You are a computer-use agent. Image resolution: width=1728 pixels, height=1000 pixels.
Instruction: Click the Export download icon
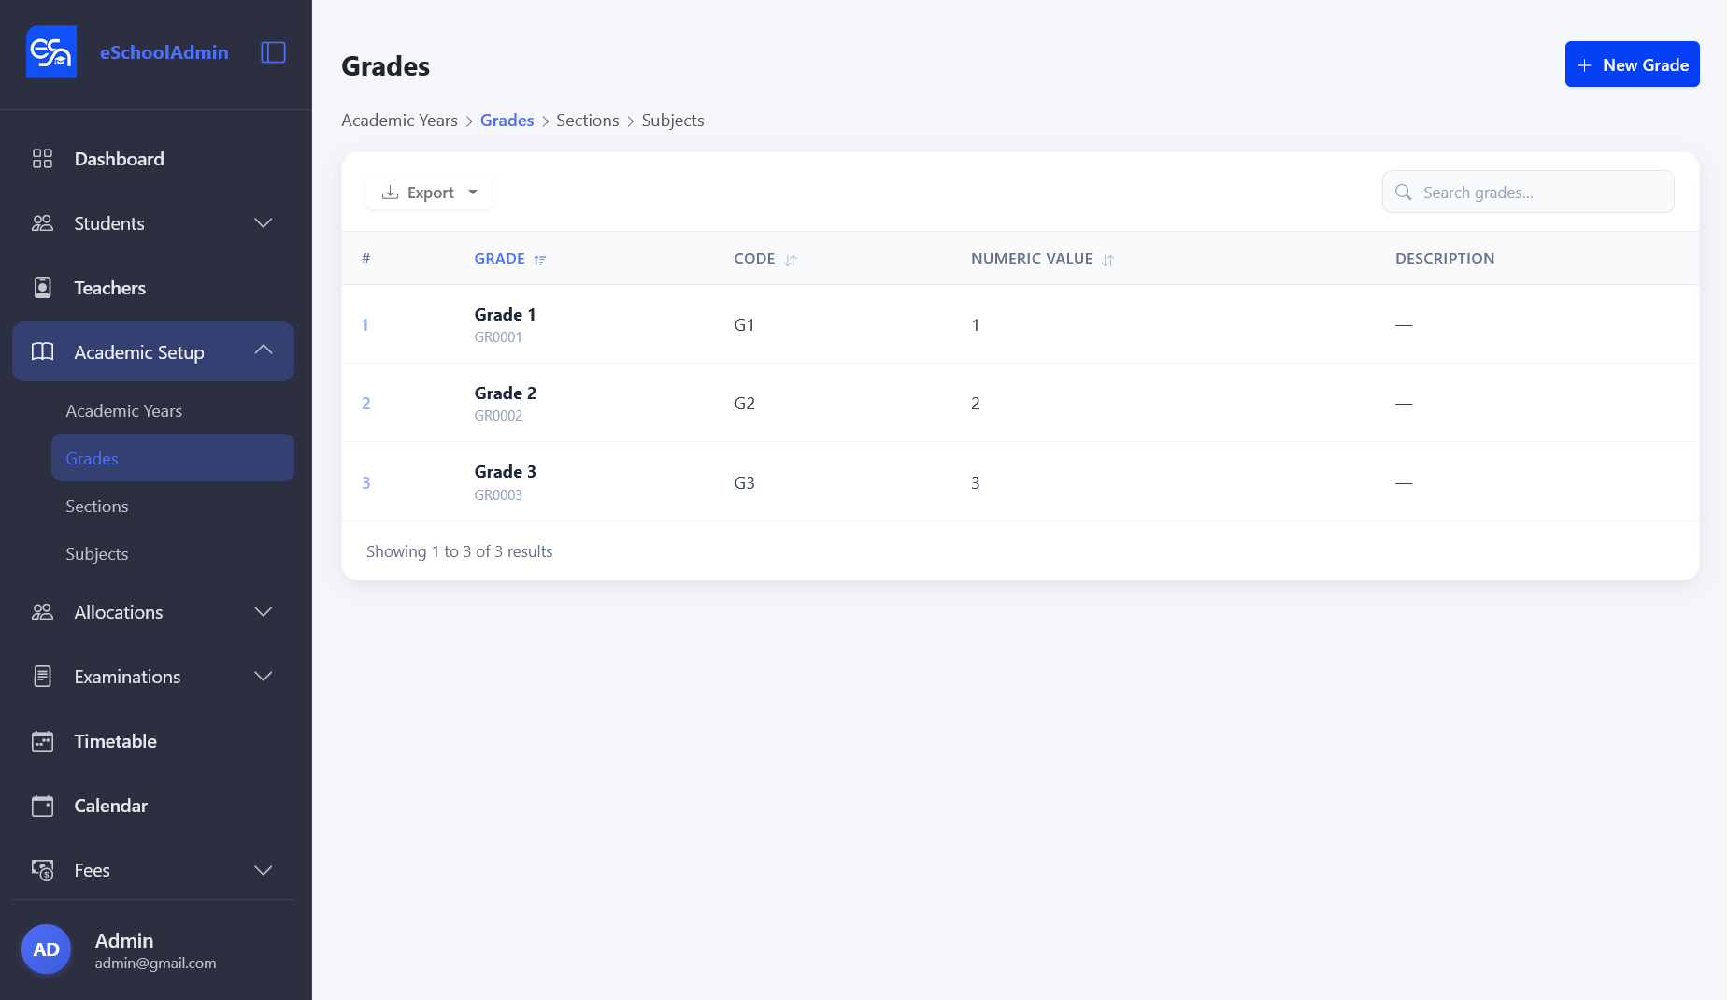pos(391,193)
